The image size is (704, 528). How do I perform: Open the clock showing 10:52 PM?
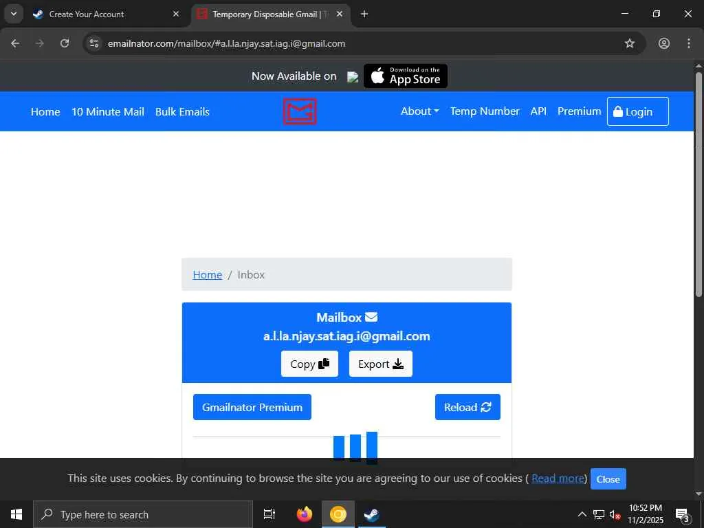click(646, 514)
